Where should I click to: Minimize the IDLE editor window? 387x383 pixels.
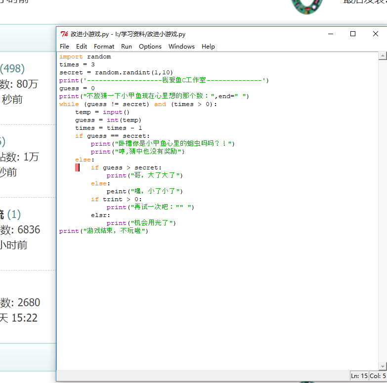tap(330, 34)
